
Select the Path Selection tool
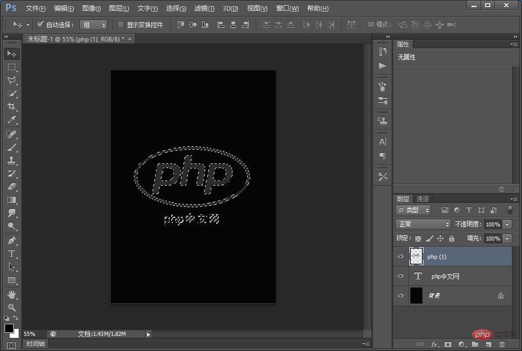pos(12,267)
